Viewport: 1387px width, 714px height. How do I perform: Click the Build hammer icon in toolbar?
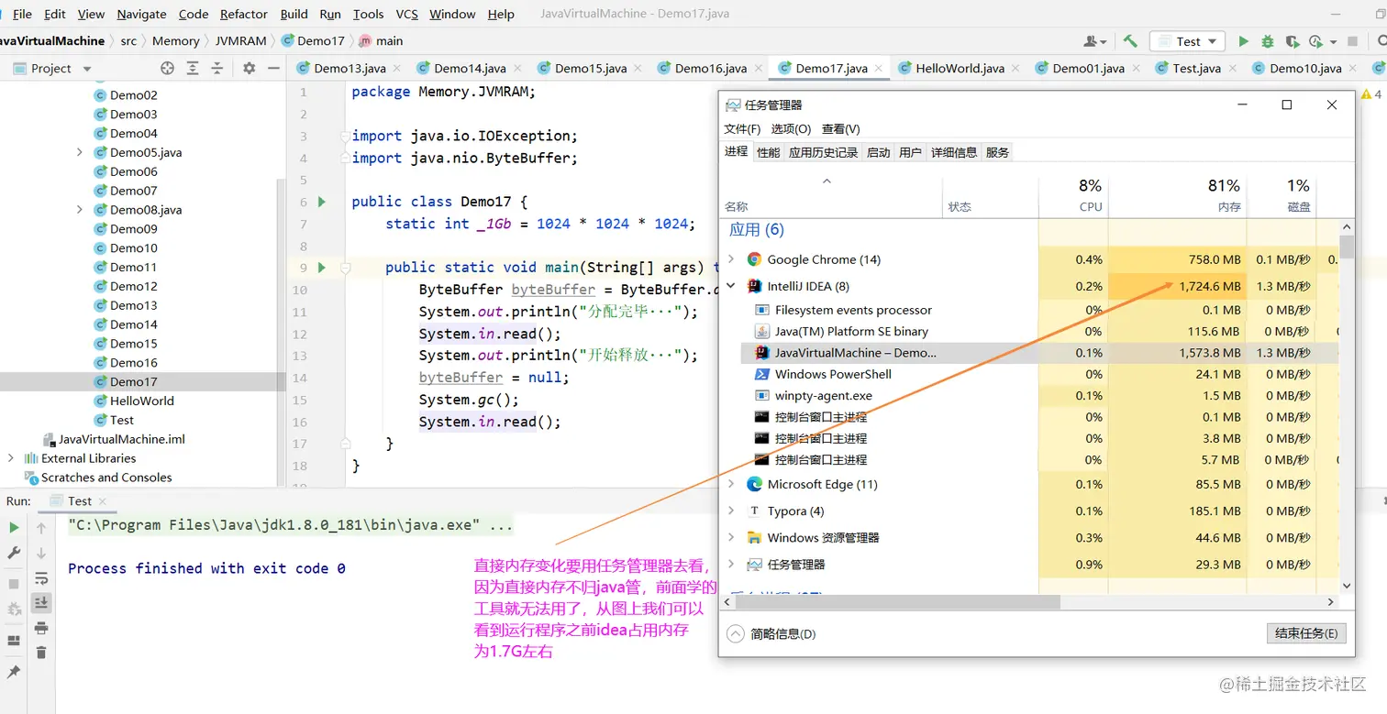1130,41
